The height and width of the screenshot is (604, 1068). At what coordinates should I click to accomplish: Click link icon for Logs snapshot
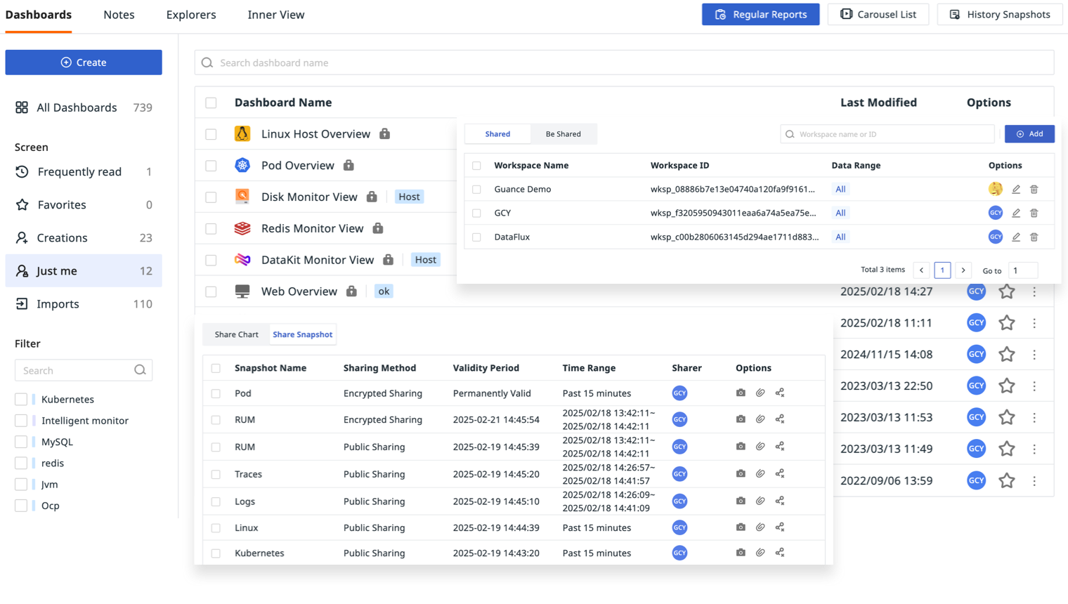760,501
